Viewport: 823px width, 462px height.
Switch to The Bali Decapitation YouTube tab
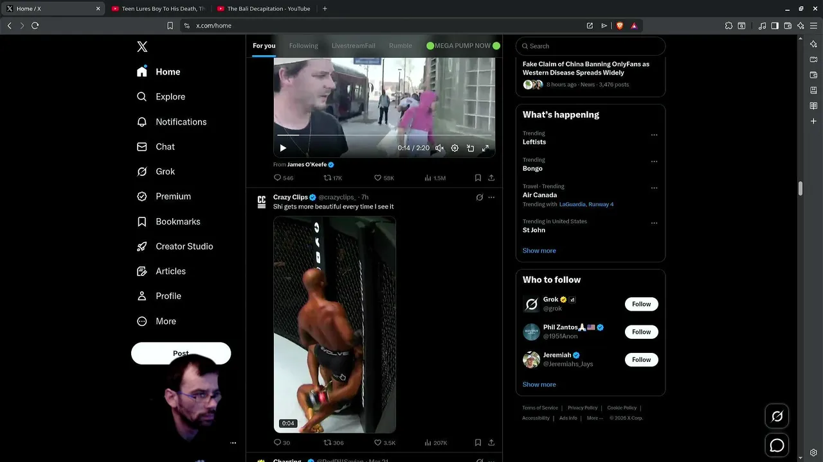264,9
